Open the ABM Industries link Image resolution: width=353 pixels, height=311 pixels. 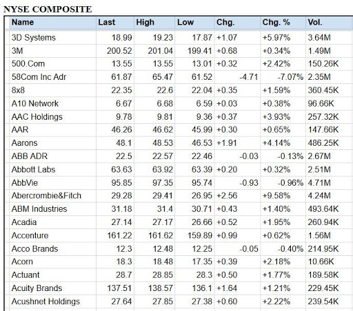(39, 209)
